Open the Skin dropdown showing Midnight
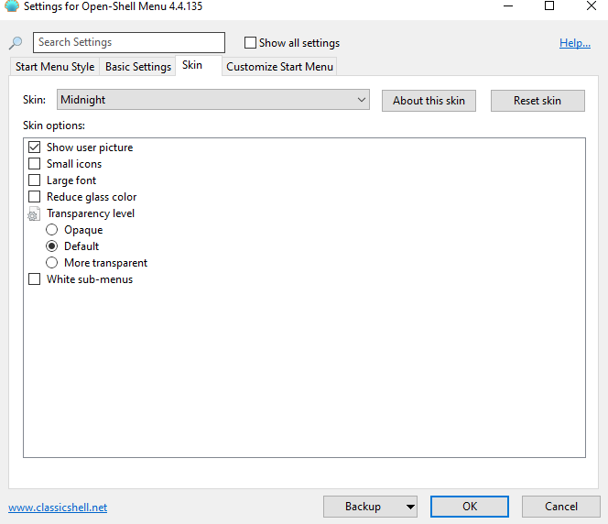 click(213, 100)
